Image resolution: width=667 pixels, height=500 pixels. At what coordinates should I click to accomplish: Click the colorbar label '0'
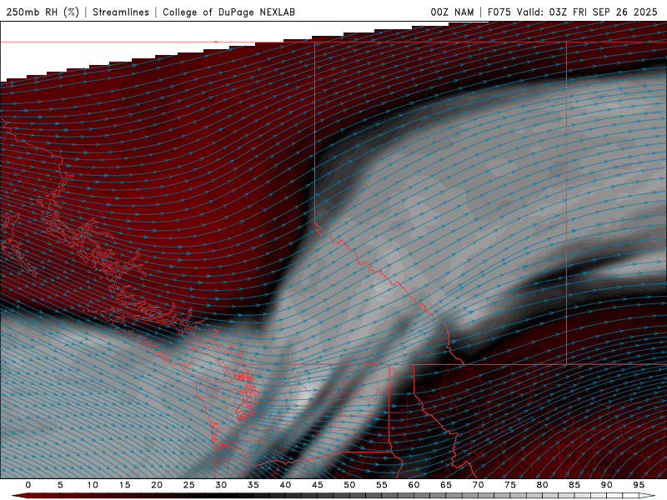tap(28, 485)
